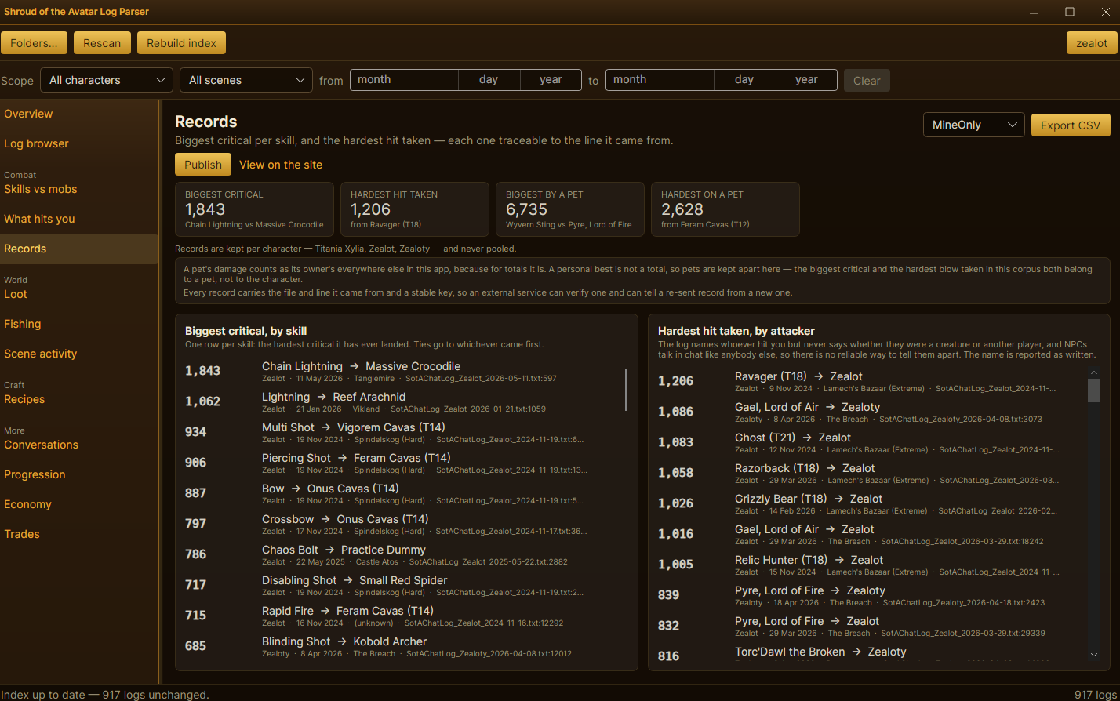The width and height of the screenshot is (1120, 701).
Task: Click the Rescan button
Action: coord(102,43)
